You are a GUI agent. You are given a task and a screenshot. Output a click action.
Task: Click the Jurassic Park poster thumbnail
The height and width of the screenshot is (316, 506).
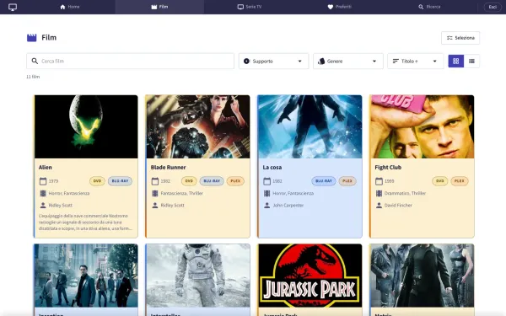(x=310, y=276)
